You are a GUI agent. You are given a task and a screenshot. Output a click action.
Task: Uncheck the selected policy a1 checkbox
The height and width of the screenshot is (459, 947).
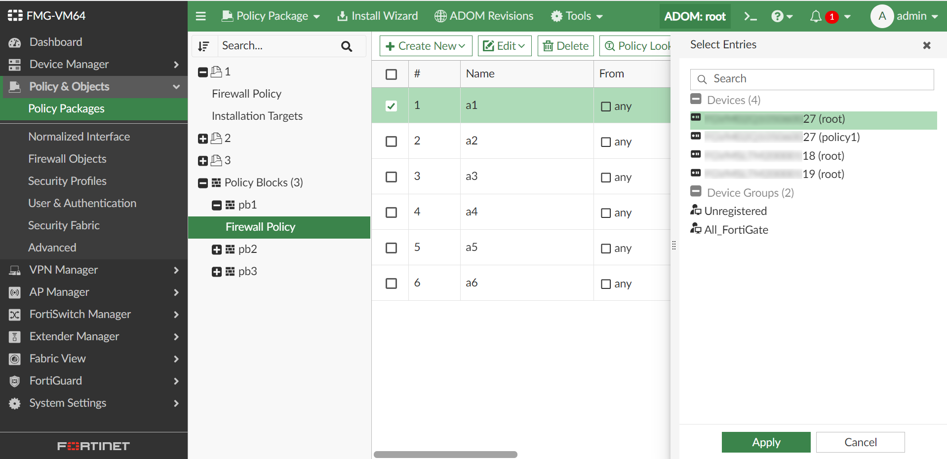pyautogui.click(x=391, y=106)
